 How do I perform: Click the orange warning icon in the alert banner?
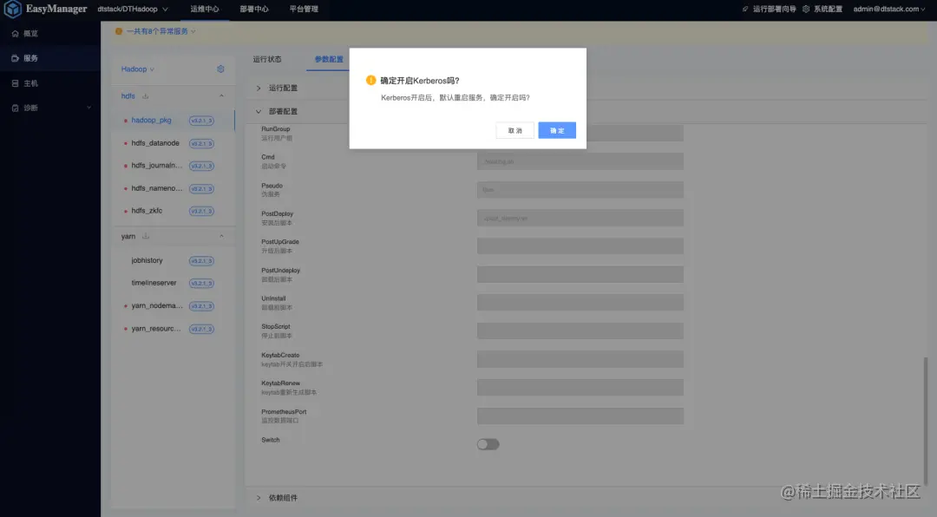pyautogui.click(x=118, y=31)
